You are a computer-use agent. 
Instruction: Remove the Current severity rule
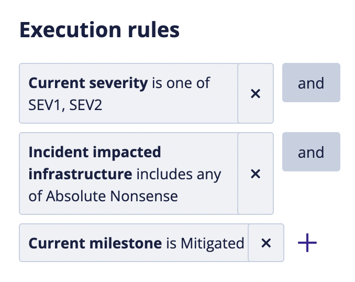(256, 94)
